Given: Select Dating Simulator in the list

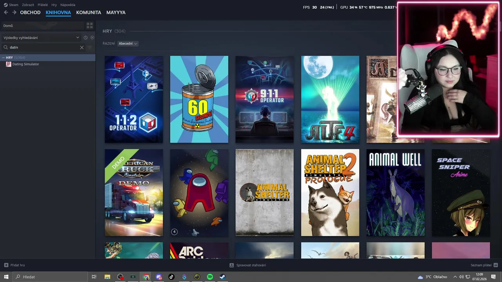Looking at the screenshot, I should pos(47,64).
